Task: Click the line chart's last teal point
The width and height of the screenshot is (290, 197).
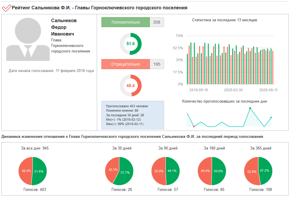Action: [x=271, y=117]
